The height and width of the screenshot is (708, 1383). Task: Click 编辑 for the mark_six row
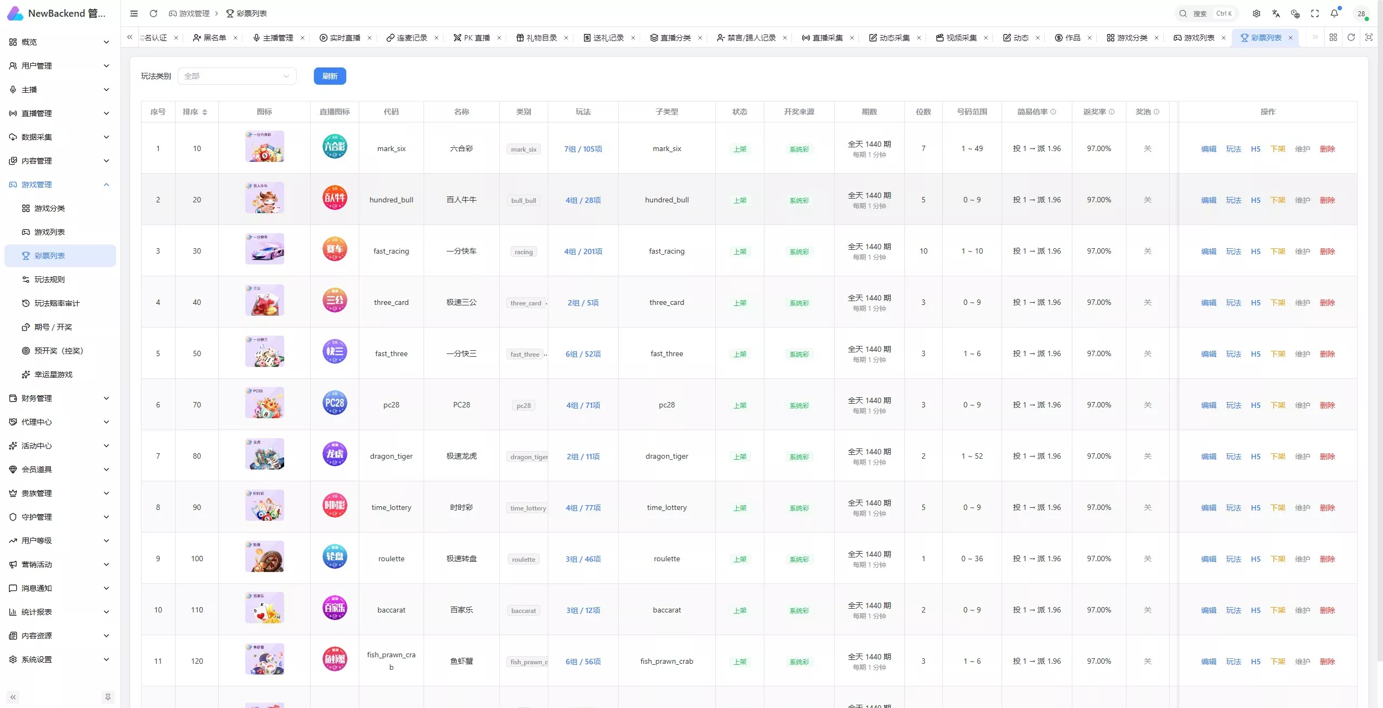coord(1209,149)
